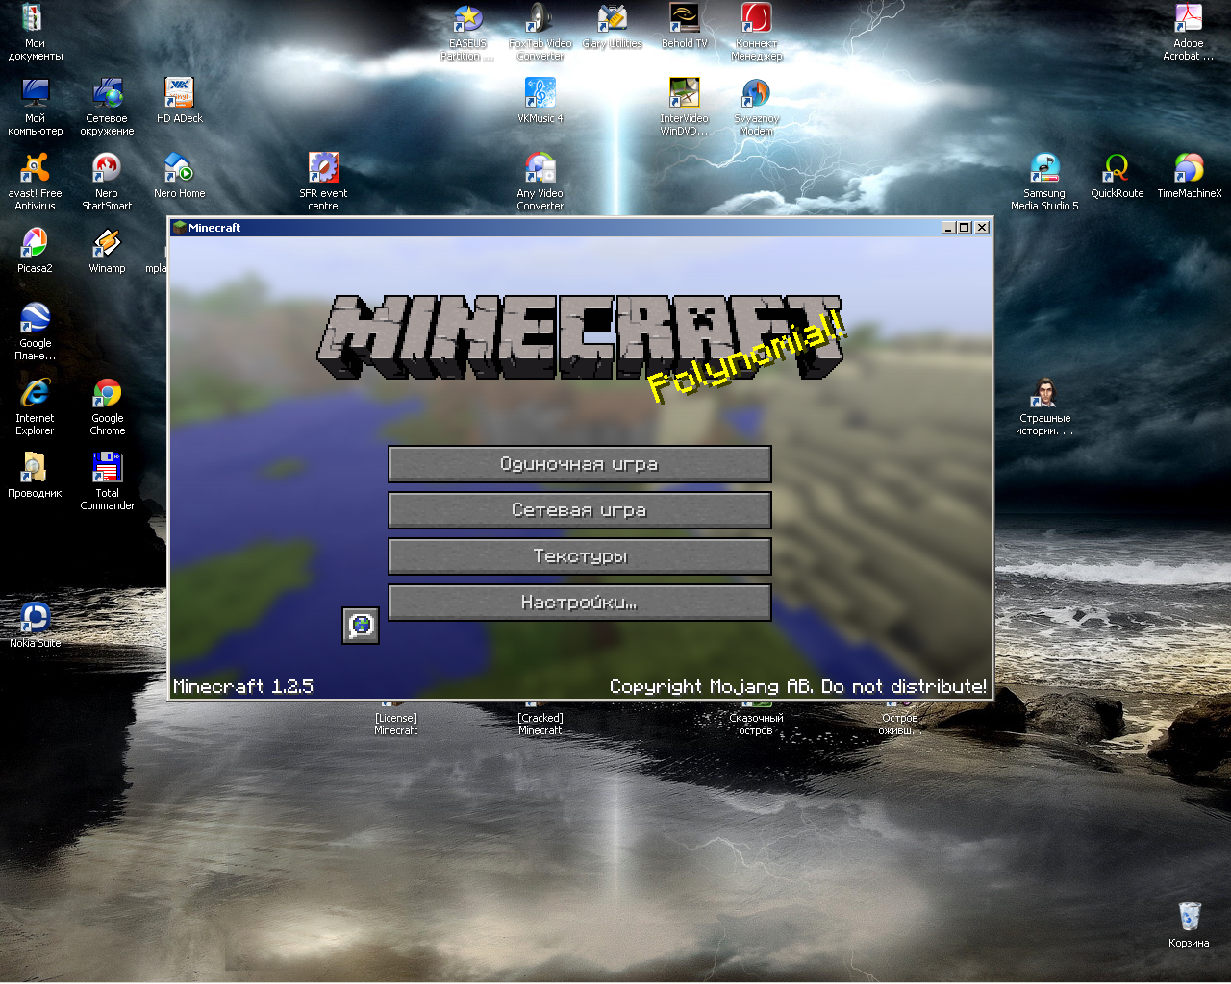1231x984 pixels.
Task: Select Winamp desktop icon
Action: [x=107, y=251]
